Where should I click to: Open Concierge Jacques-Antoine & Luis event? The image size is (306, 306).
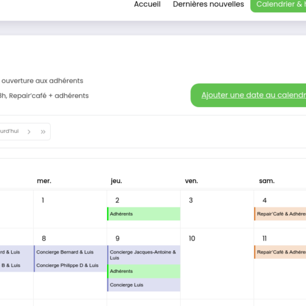pyautogui.click(x=144, y=255)
